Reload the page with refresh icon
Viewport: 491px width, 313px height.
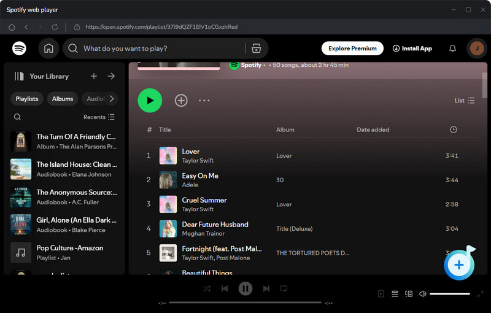click(55, 27)
